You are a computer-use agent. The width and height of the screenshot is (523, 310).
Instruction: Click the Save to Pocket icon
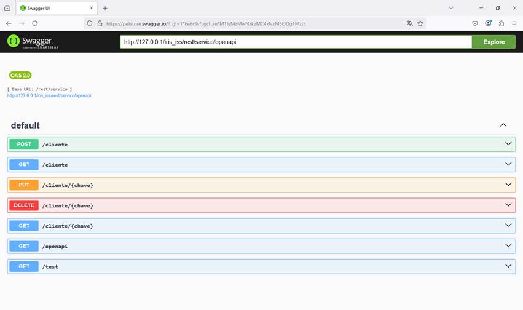pyautogui.click(x=475, y=23)
